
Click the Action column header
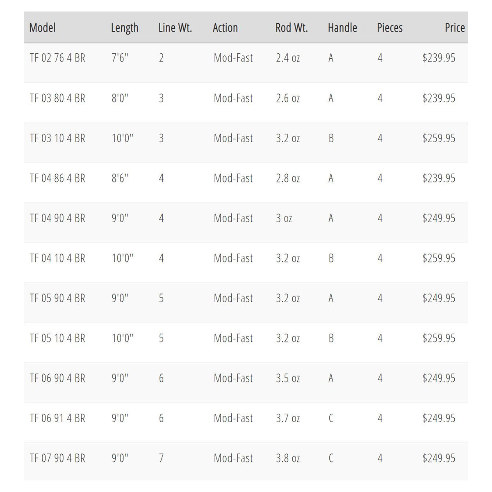tap(225, 28)
